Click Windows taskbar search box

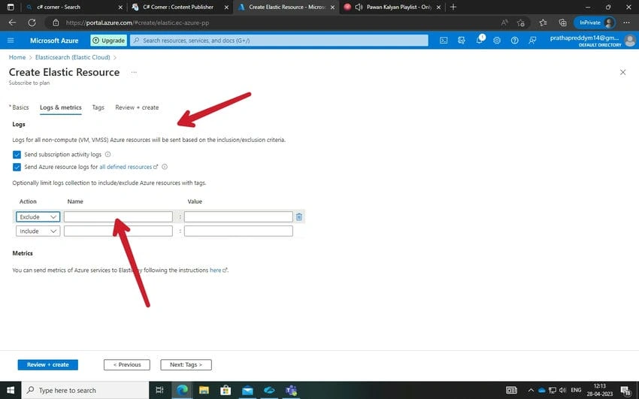tap(85, 390)
